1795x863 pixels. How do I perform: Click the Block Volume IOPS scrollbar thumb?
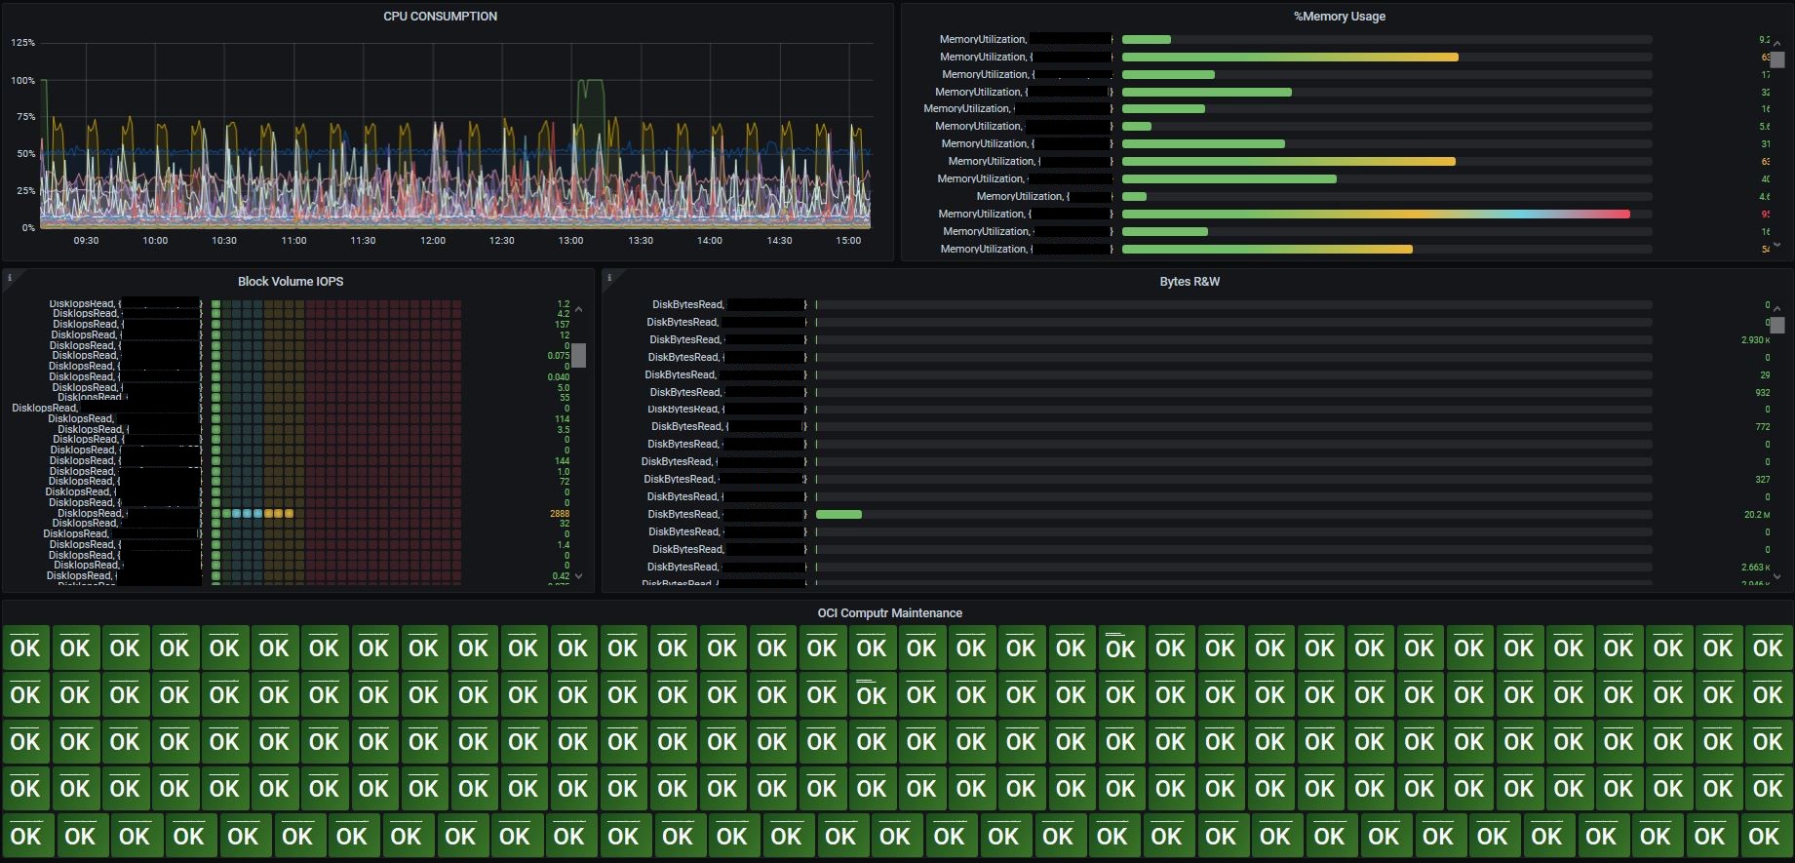[578, 355]
